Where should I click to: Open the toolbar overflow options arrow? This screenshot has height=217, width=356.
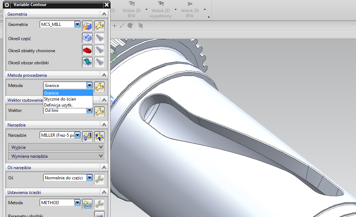coord(209,17)
